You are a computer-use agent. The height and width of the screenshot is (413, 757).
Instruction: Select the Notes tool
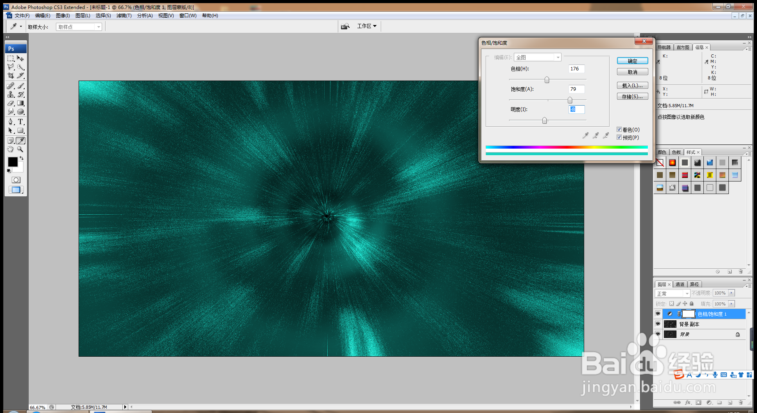(11, 140)
